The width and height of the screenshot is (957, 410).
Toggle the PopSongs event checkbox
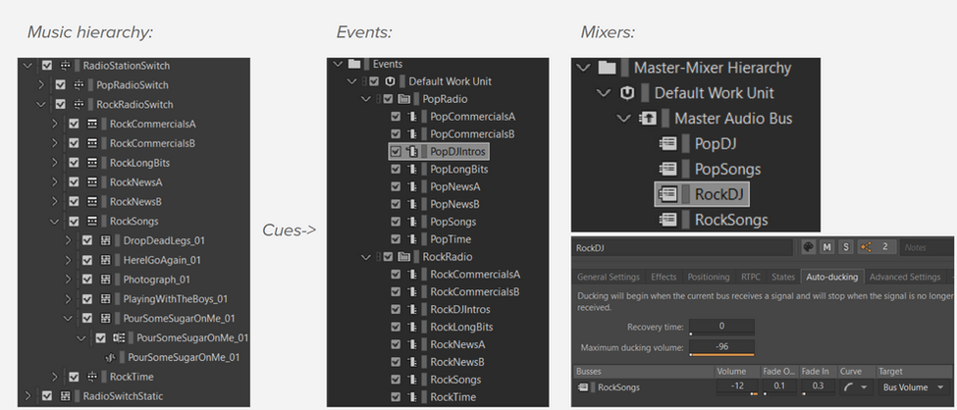tap(396, 222)
